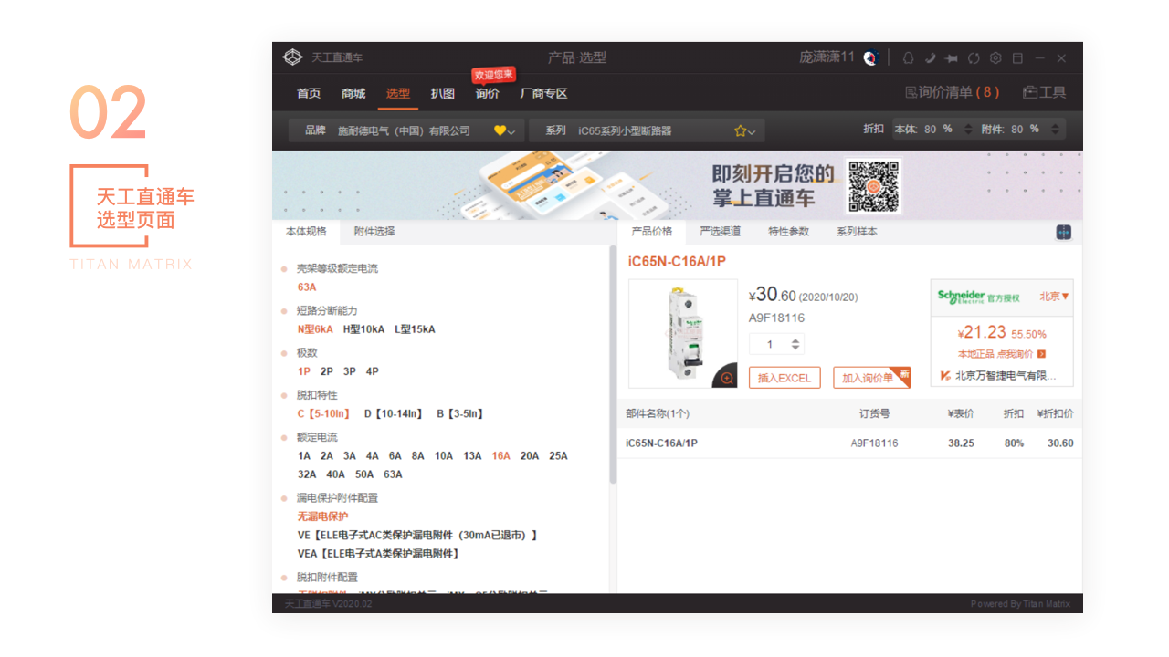The height and width of the screenshot is (657, 1169).
Task: Adjust the 附件 discount percent stepper
Action: tap(1055, 130)
